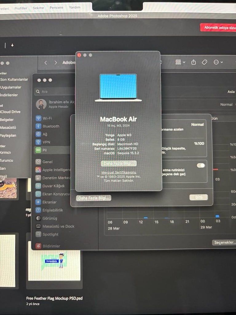This screenshot has height=315, width=236.
Task: Click the download arrow icon in Photoshop
Action: 12,45
